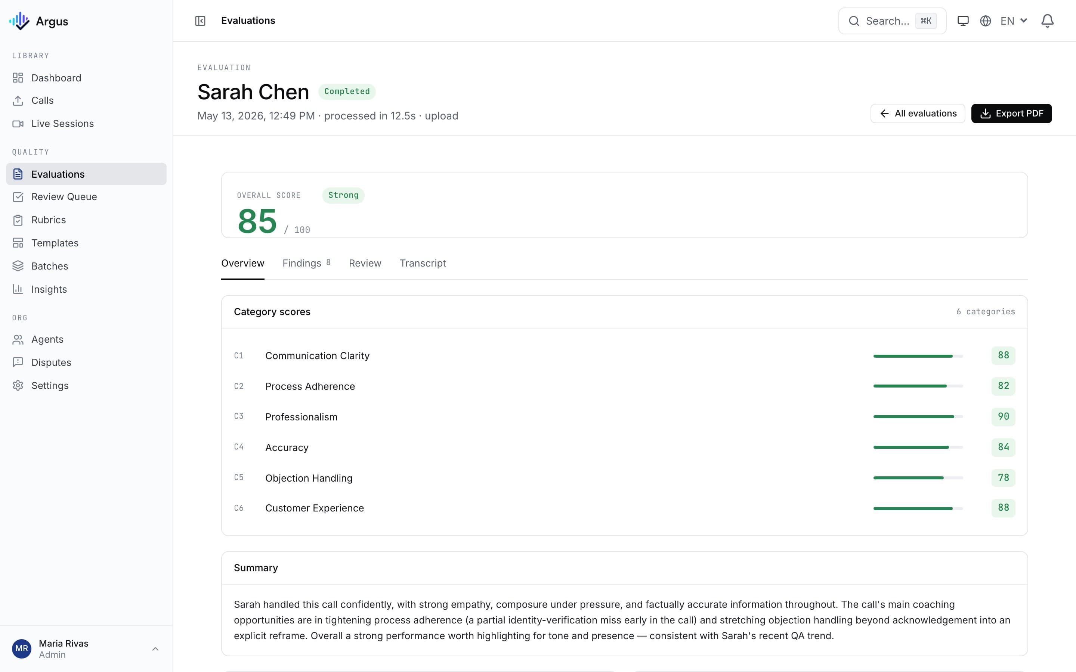Click the Objection Handling row label
This screenshot has height=672, width=1076.
[x=309, y=478]
